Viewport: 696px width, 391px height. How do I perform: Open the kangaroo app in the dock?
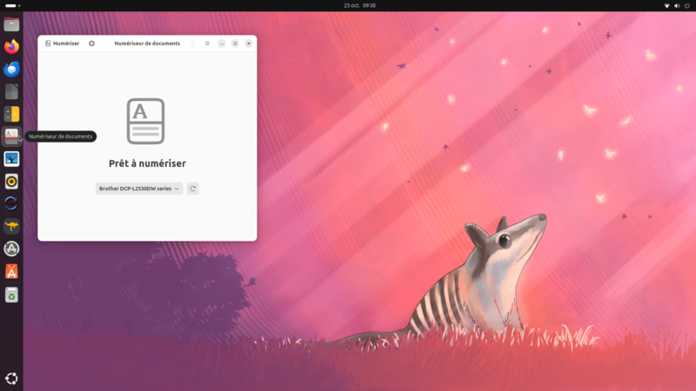(x=11, y=226)
